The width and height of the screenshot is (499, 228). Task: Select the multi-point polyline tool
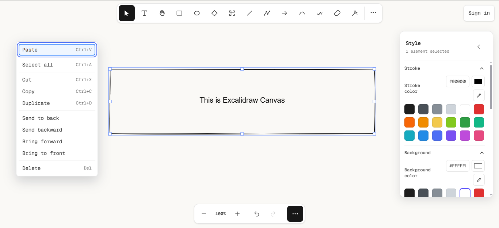coord(267,13)
